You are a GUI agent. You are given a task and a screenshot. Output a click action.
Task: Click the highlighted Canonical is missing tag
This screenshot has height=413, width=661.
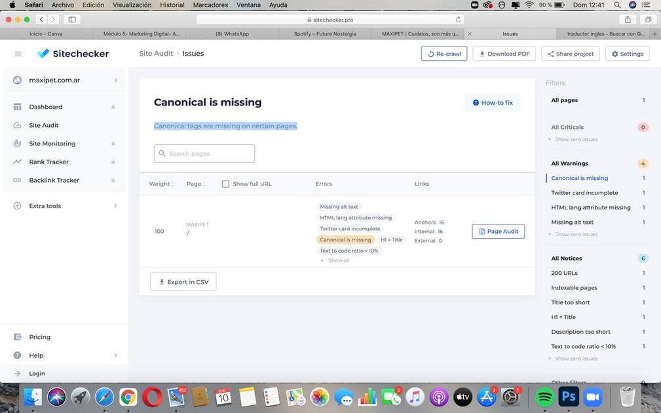(x=346, y=240)
